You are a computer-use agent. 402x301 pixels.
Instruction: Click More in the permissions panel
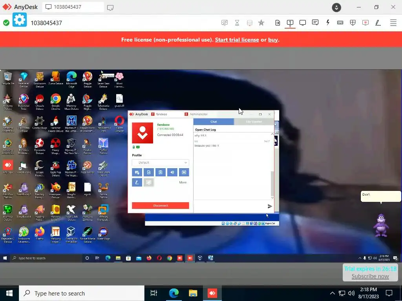pos(183,182)
